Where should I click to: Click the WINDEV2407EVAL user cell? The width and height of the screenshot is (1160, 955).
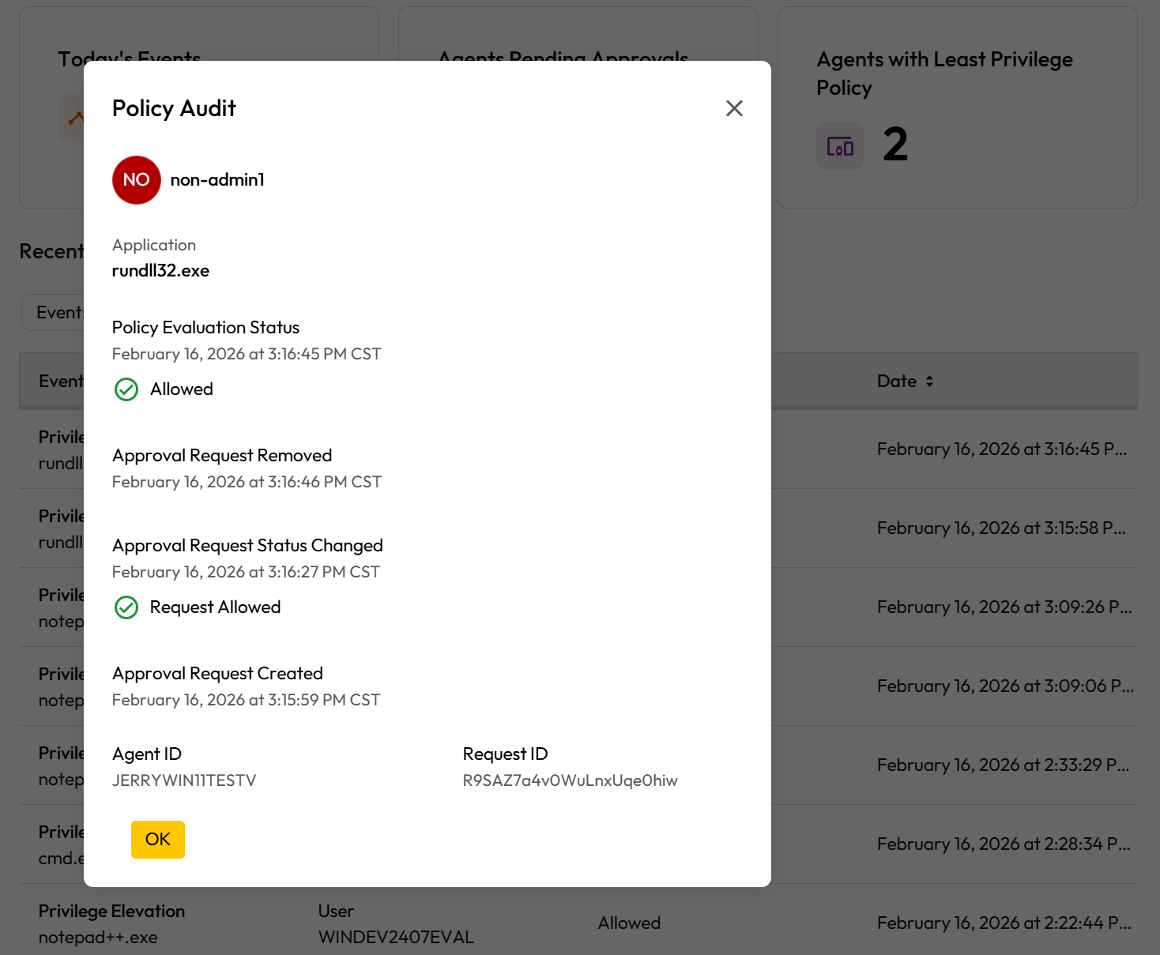396,937
